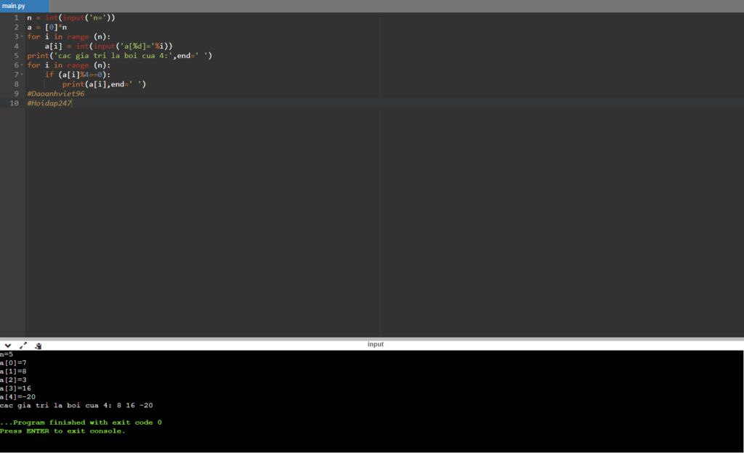Expand the console to full screen

[23, 346]
